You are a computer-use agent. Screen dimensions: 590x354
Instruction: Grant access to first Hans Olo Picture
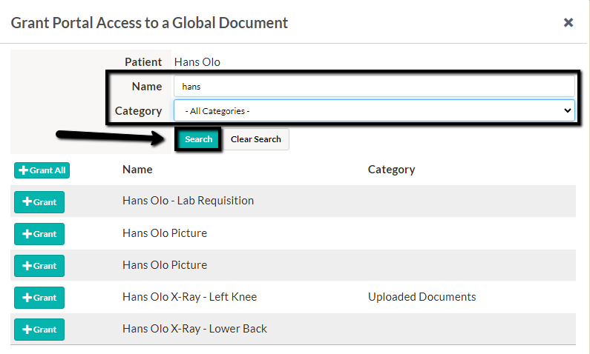pos(39,234)
